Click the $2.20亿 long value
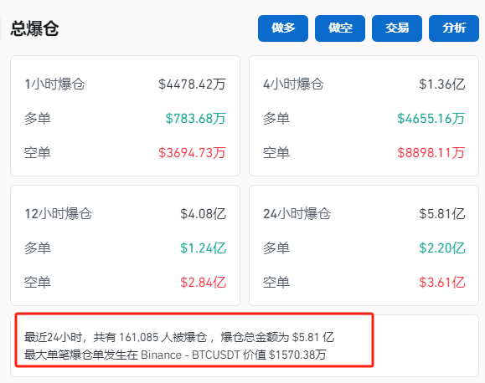 click(x=442, y=248)
